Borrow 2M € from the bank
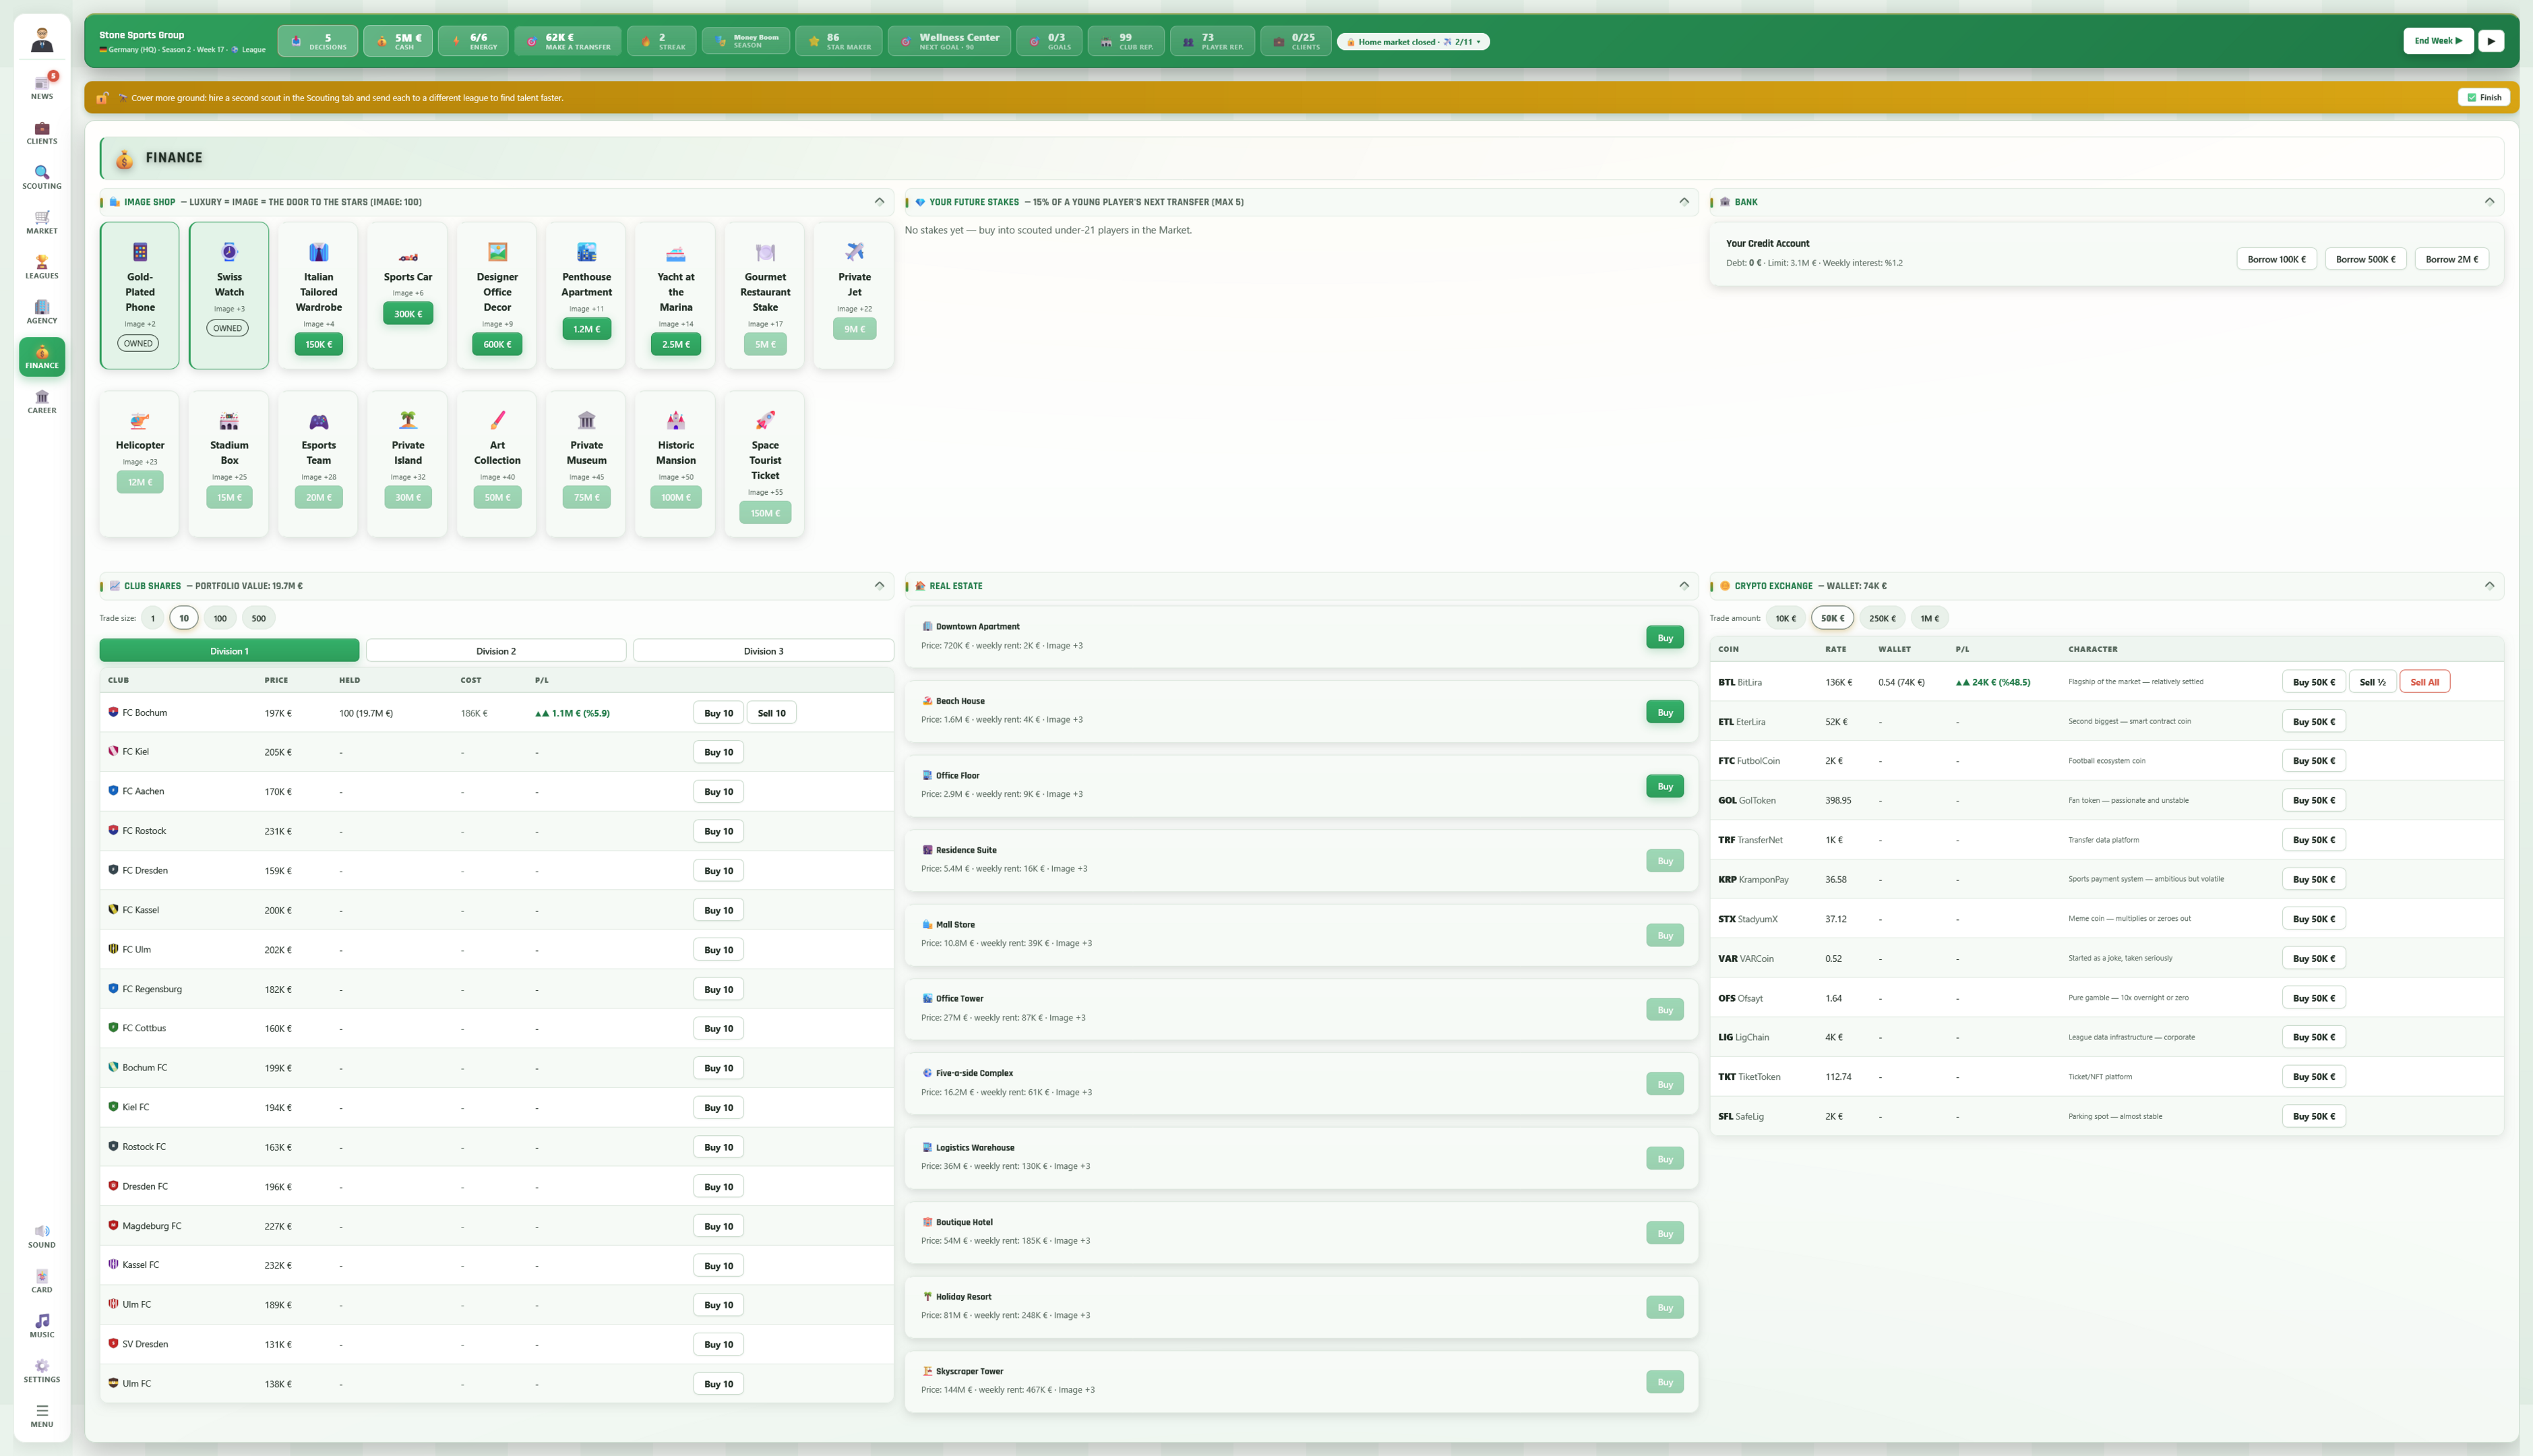 pos(2451,259)
